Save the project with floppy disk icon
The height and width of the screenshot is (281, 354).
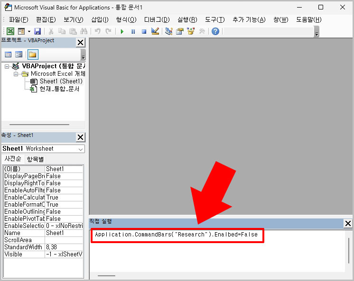(37, 31)
